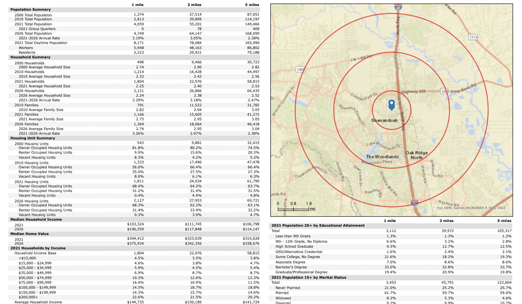Screen dimensions: 522x304
Task: Click the 1314 road shield marker
Action: pyautogui.click(x=473, y=37)
